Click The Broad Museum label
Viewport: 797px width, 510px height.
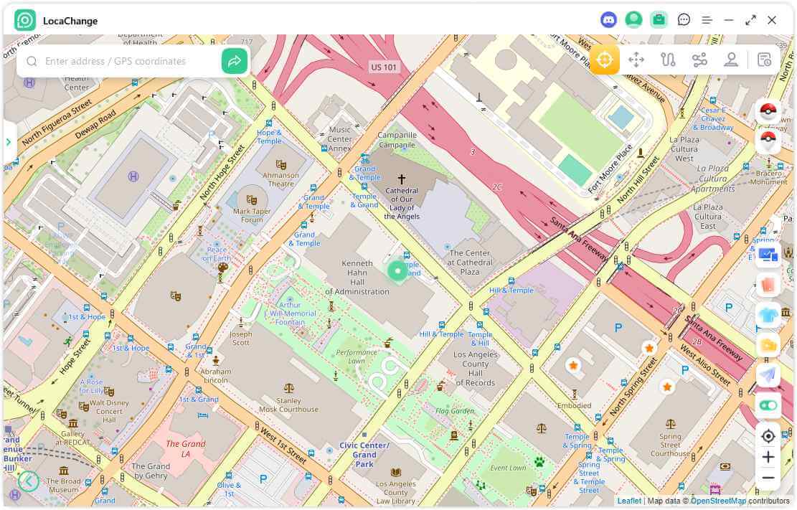[x=64, y=485]
